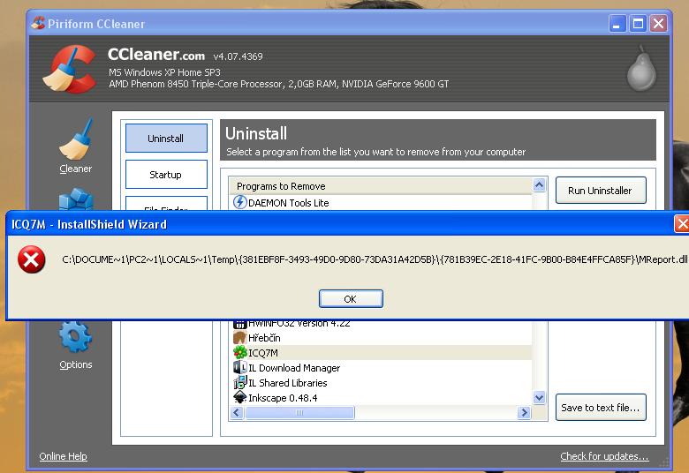Select ICQ7M entry in list

380,352
